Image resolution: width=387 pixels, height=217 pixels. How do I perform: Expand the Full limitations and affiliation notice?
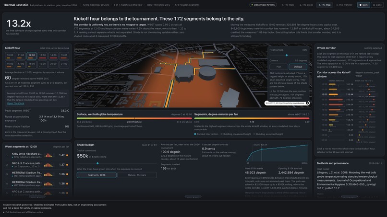pos(23,212)
